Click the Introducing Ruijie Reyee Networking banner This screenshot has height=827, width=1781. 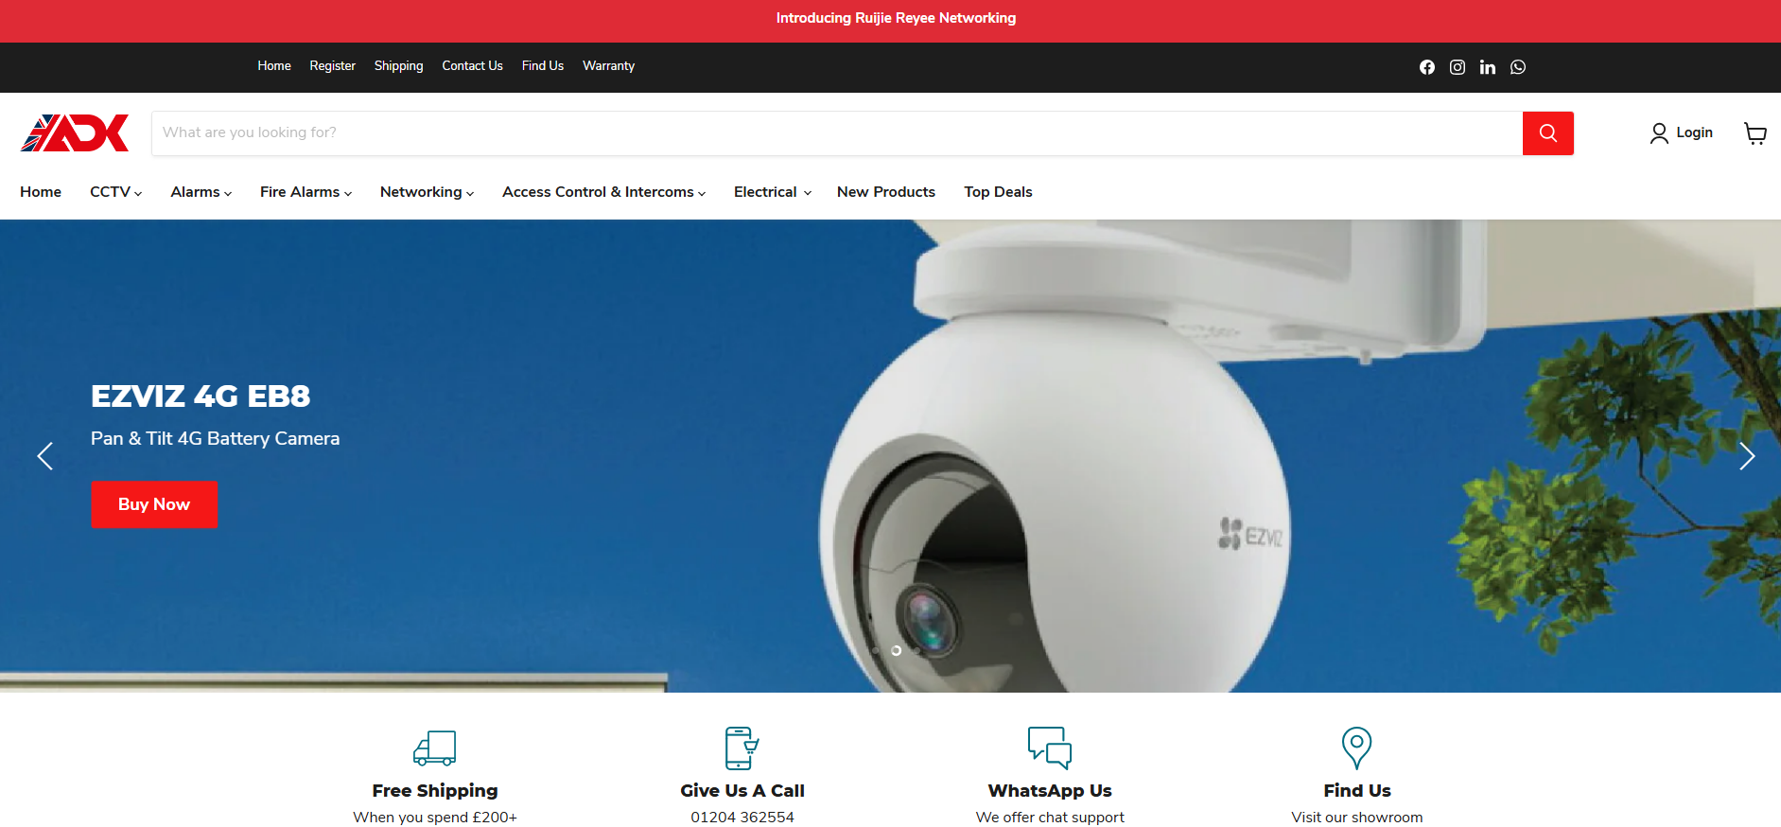(896, 18)
